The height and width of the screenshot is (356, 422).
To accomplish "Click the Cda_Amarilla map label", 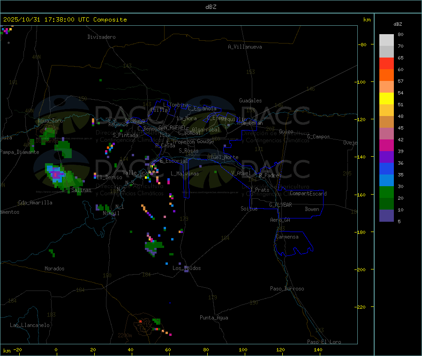I will (35, 203).
